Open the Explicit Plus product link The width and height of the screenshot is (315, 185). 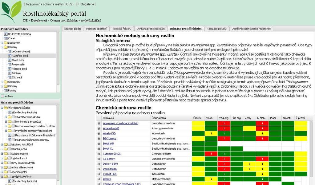pos(110,174)
